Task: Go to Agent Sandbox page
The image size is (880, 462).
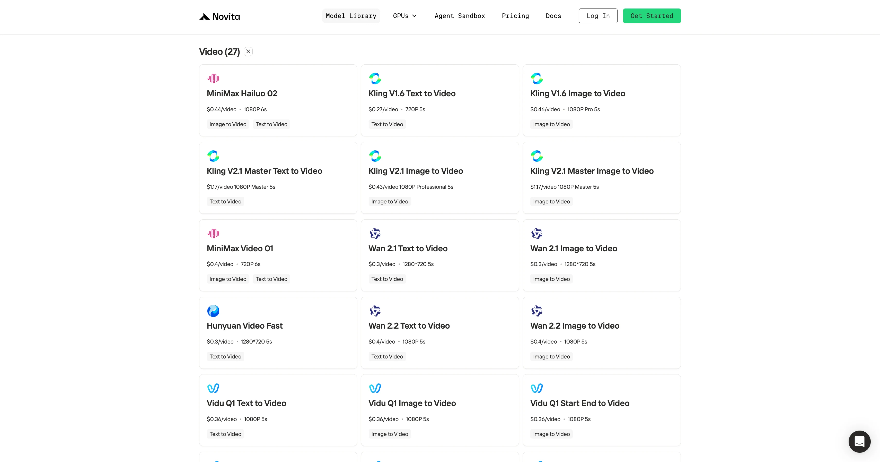Action: click(460, 16)
